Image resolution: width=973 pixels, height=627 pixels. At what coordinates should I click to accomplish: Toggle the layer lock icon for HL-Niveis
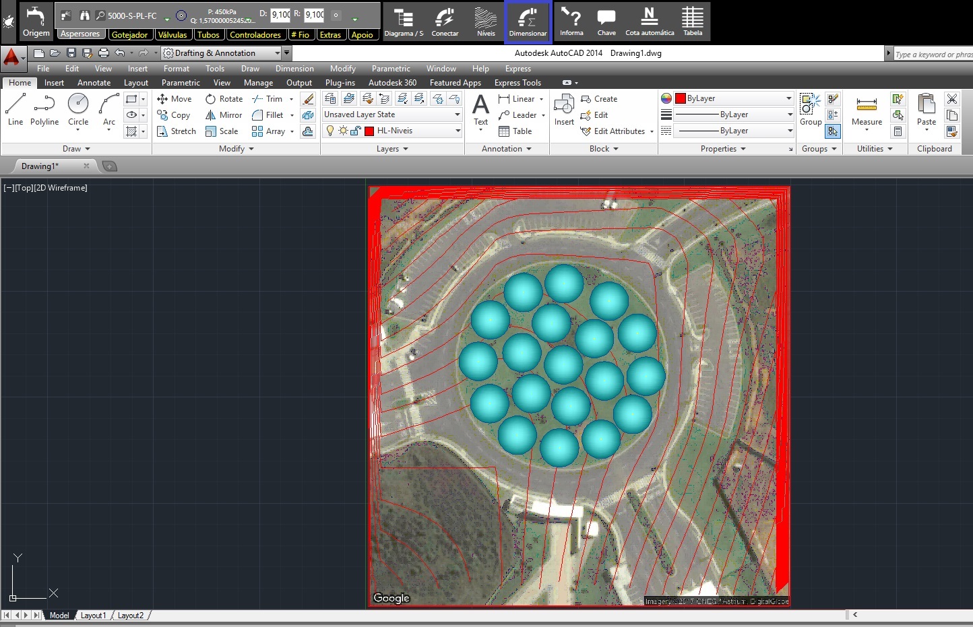click(355, 131)
